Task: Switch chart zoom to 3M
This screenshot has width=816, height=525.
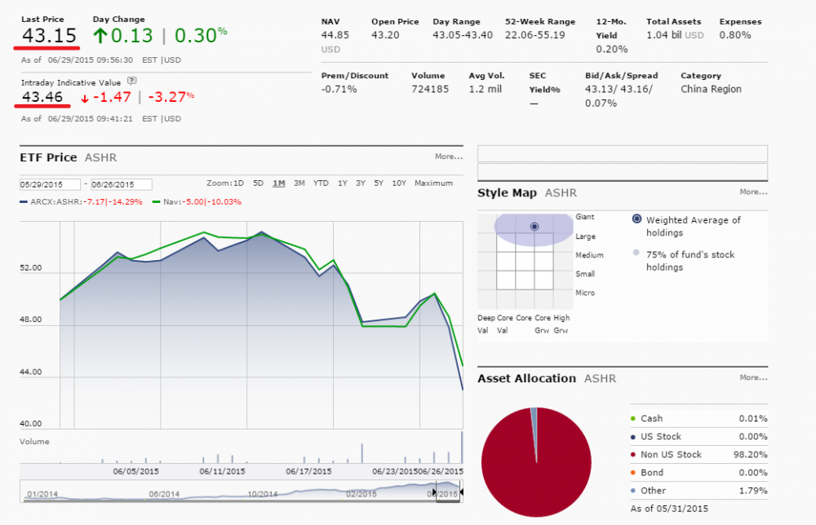Action: coord(299,183)
